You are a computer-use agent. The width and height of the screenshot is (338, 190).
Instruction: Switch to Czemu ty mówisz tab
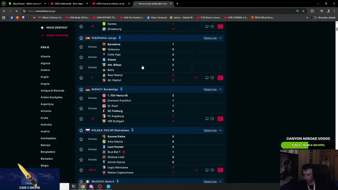tap(111, 4)
